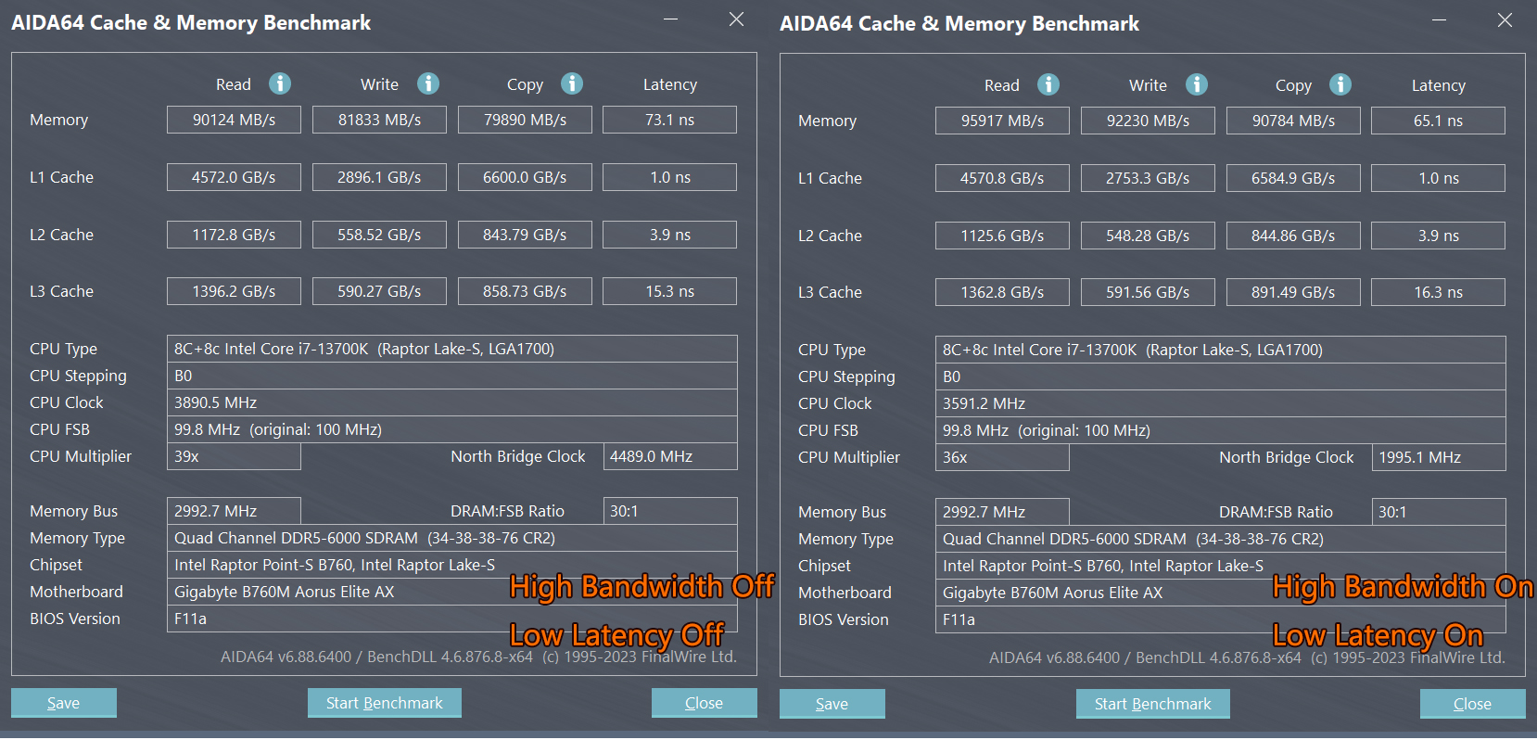The width and height of the screenshot is (1537, 740).
Task: Click Close button in the right window
Action: (x=1473, y=704)
